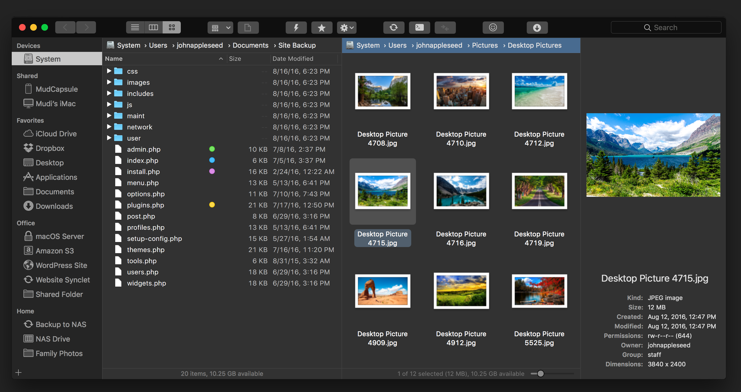Screen dimensions: 741x392
Task: Switch to icon grid view mode
Action: pyautogui.click(x=172, y=28)
